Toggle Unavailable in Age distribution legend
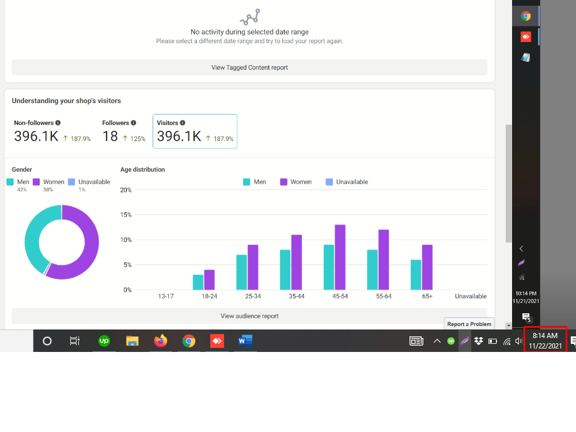576x432 pixels. point(347,182)
